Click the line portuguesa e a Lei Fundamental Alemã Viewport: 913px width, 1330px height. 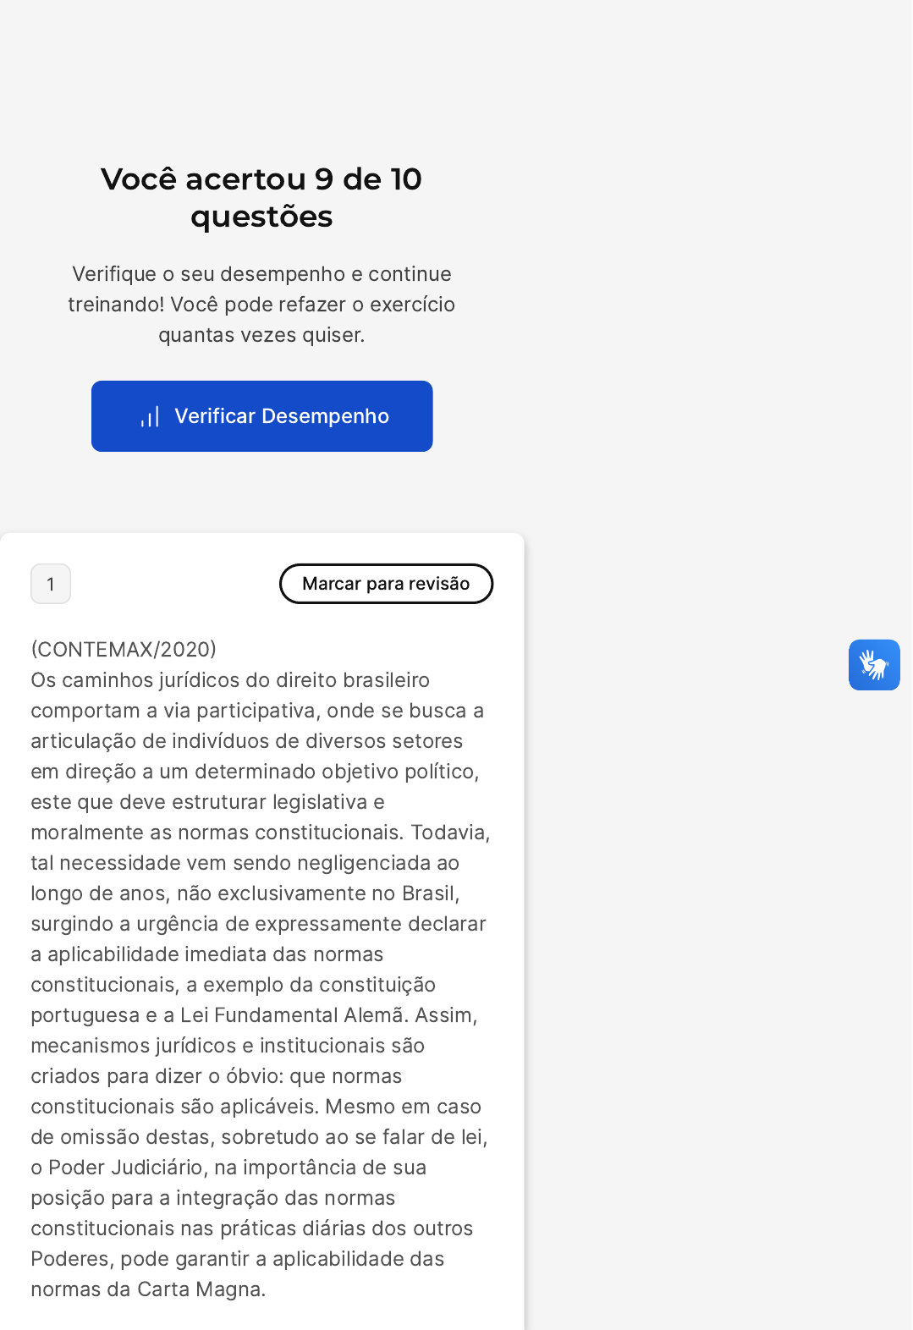(254, 1015)
